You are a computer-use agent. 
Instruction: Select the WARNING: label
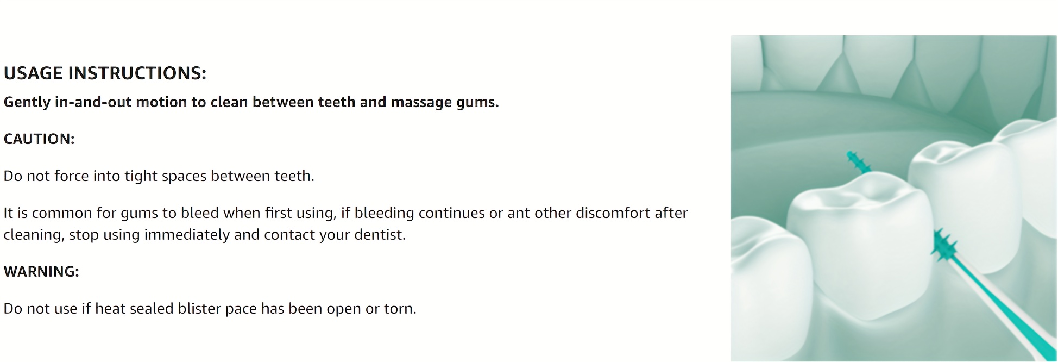pyautogui.click(x=41, y=272)
